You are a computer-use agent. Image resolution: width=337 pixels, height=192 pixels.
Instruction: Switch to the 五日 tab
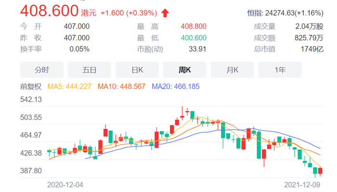coord(90,70)
